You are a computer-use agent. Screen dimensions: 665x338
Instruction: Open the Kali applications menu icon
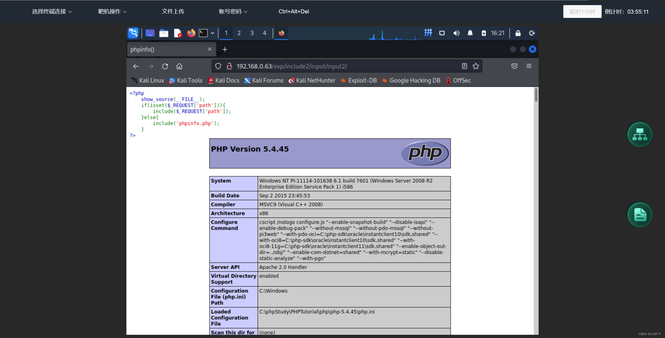pos(133,33)
